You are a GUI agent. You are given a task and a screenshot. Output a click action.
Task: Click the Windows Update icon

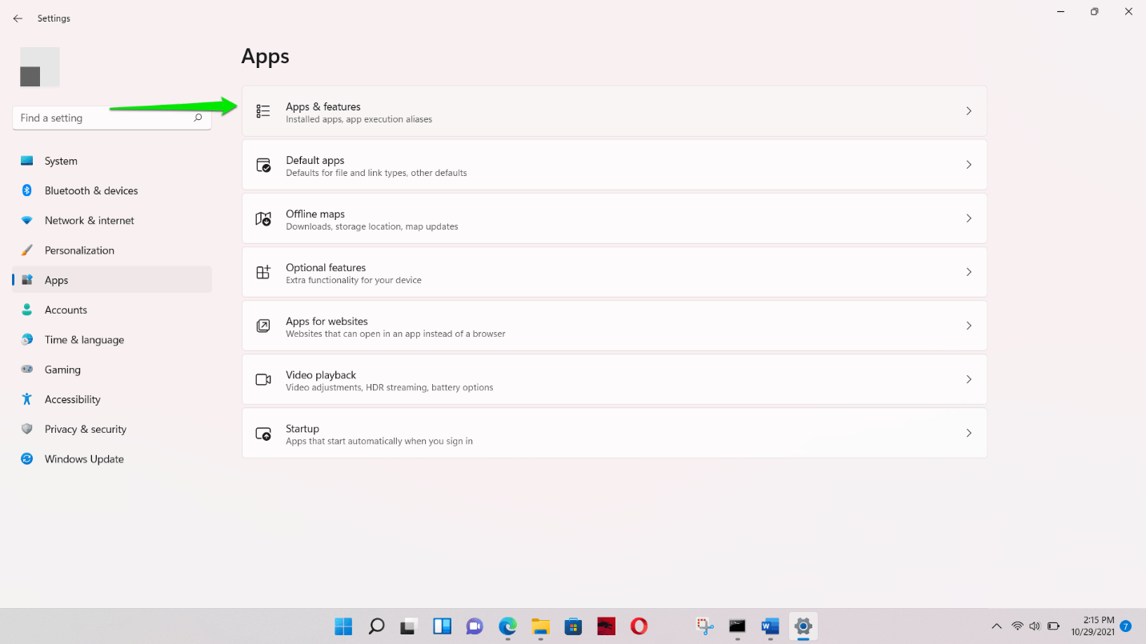[x=26, y=458]
